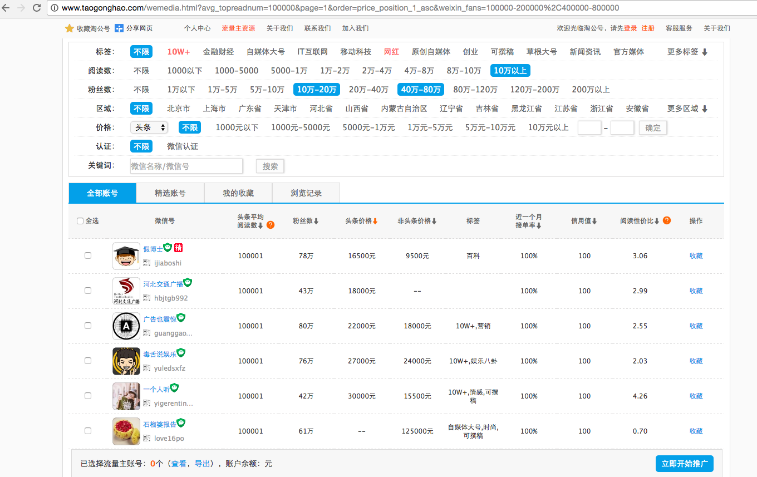The image size is (757, 477).
Task: Expand 更多区域 to show more regions
Action: click(x=687, y=109)
